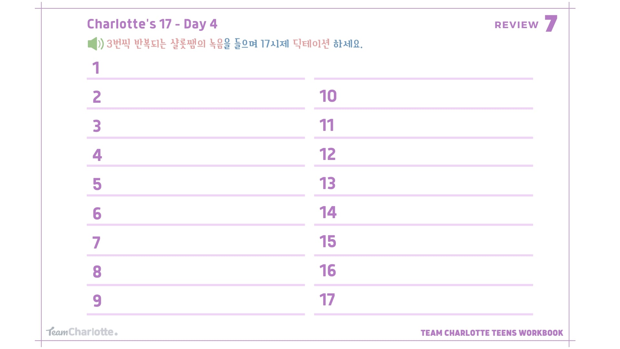Image resolution: width=620 pixels, height=349 pixels.
Task: Click the REVIEW label at top right
Action: point(516,25)
